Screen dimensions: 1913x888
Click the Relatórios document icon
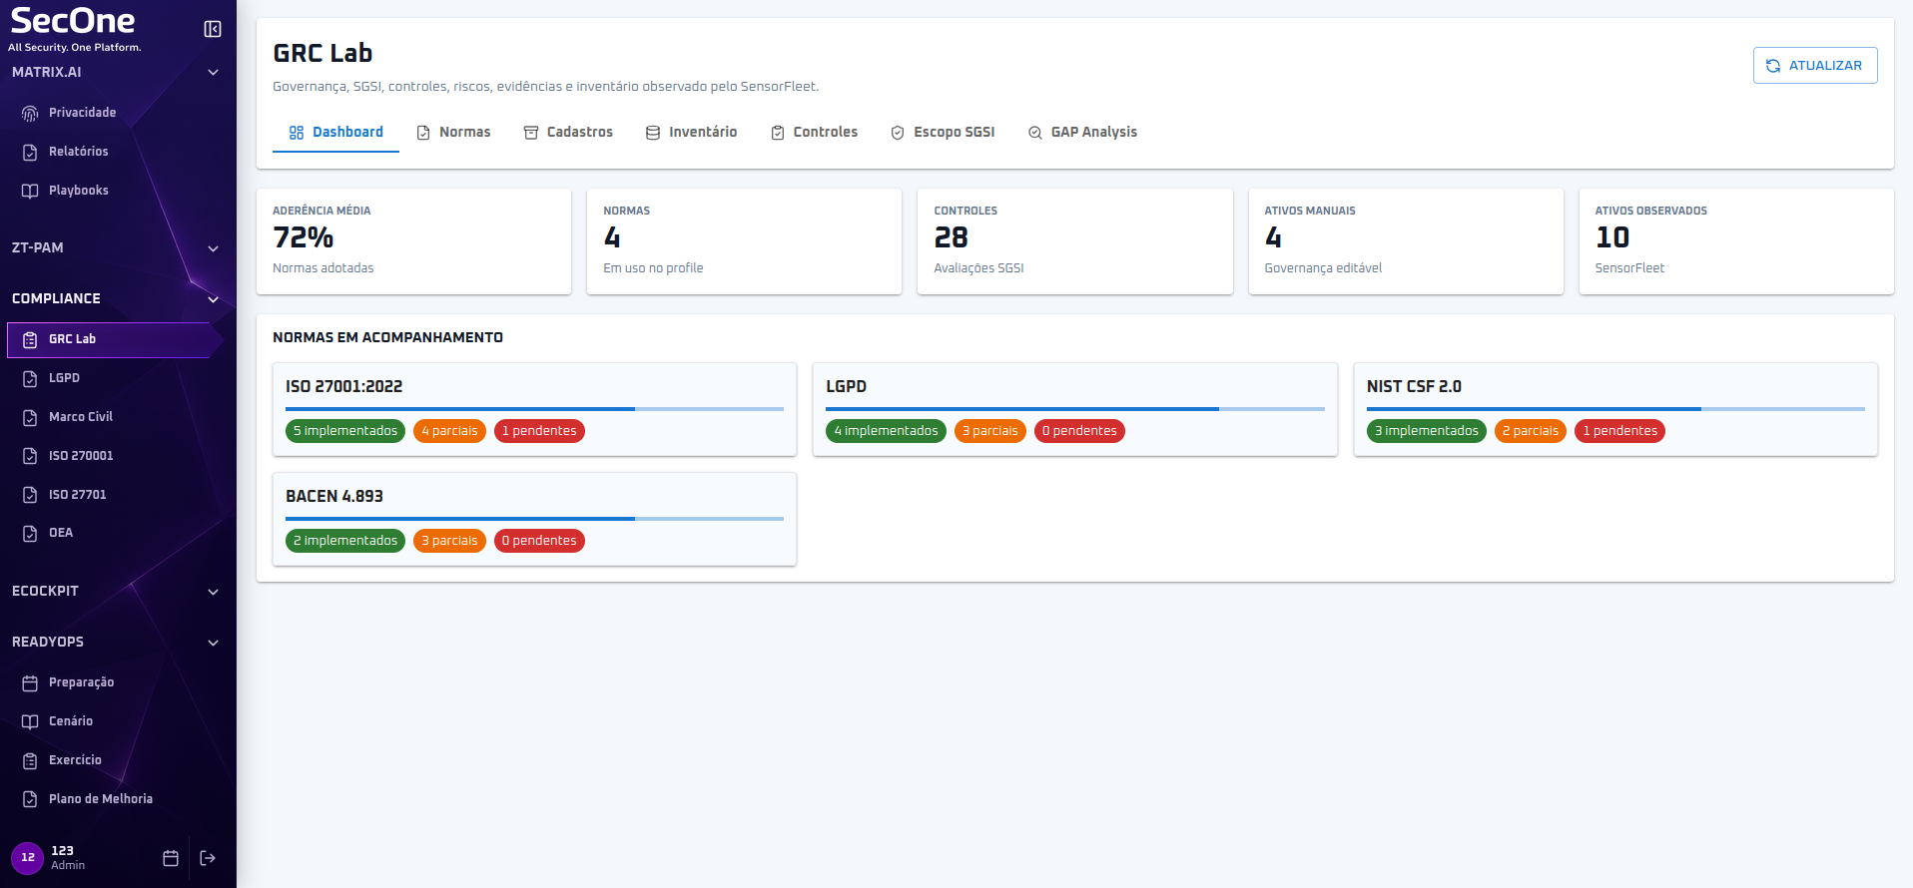coord(30,152)
